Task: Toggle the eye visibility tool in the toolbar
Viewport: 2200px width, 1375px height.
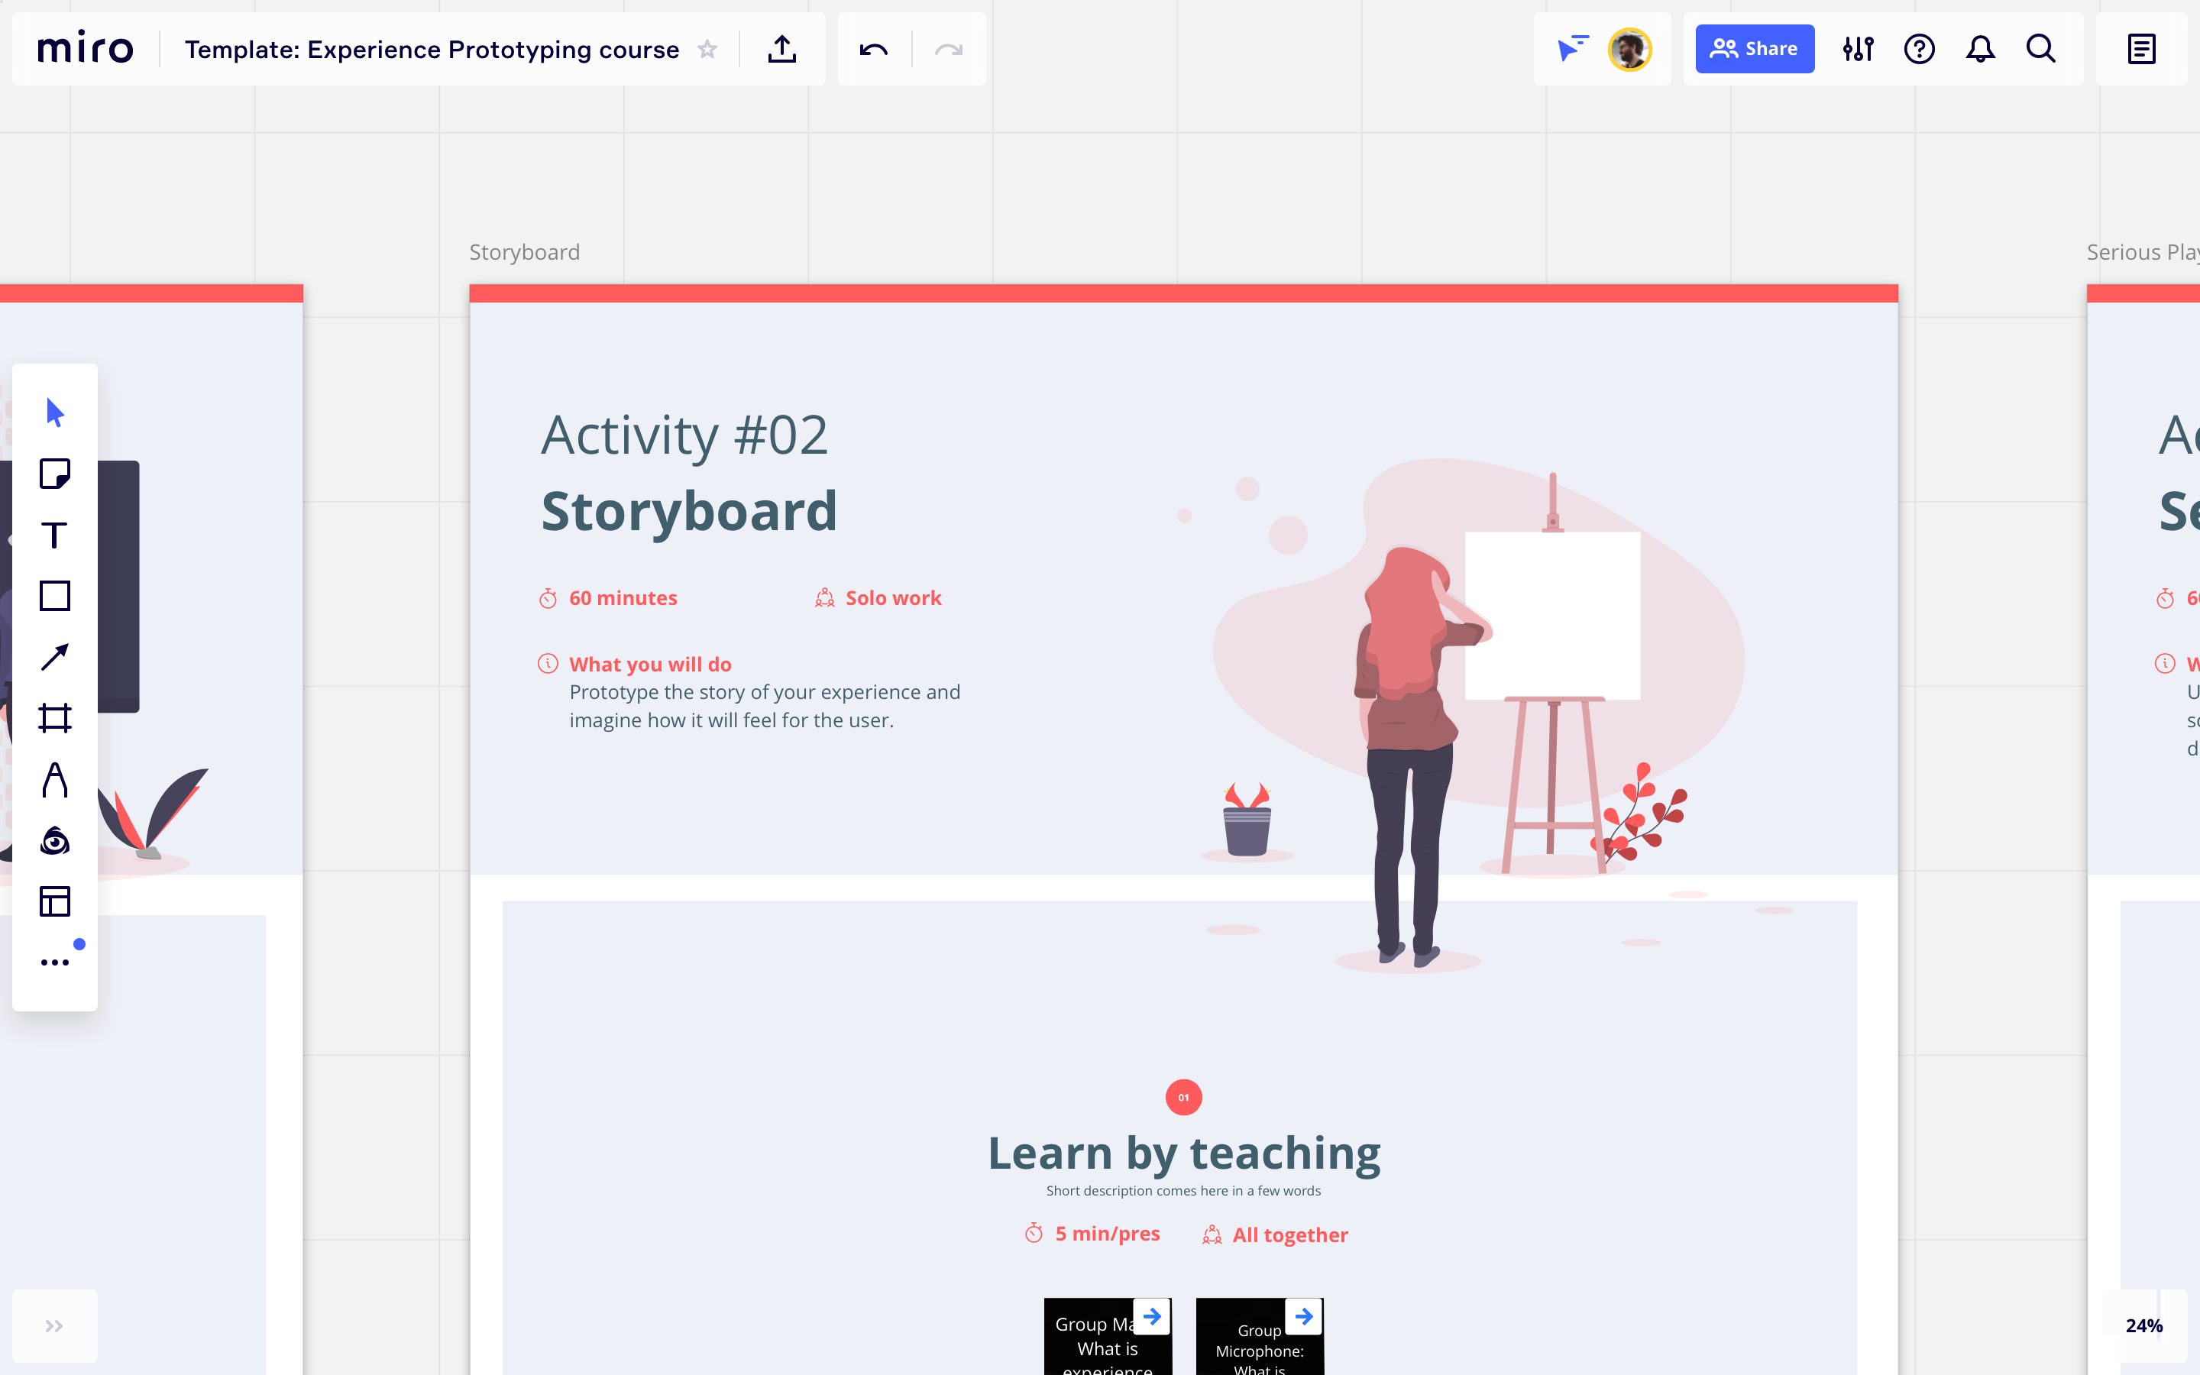Action: 54,841
